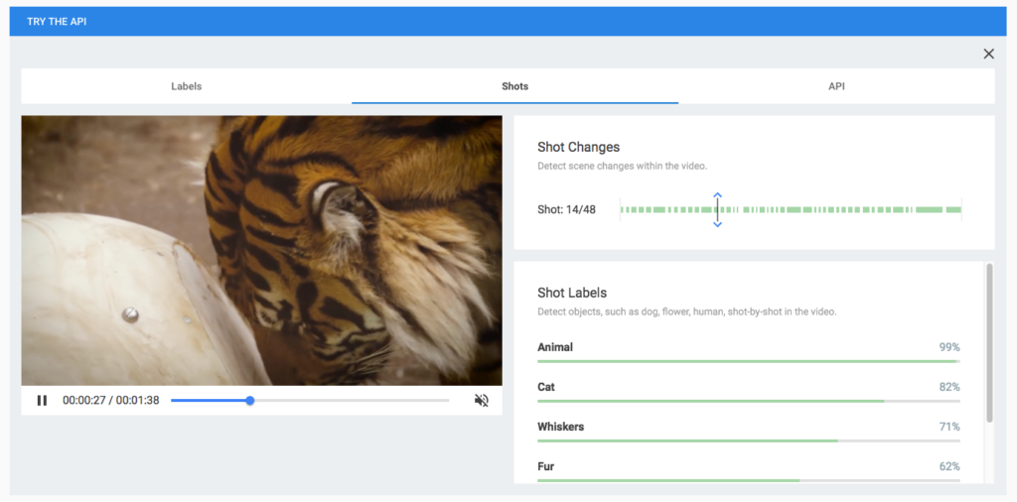The height and width of the screenshot is (502, 1017).
Task: Click the current shot marker line on the timeline
Action: 717,209
